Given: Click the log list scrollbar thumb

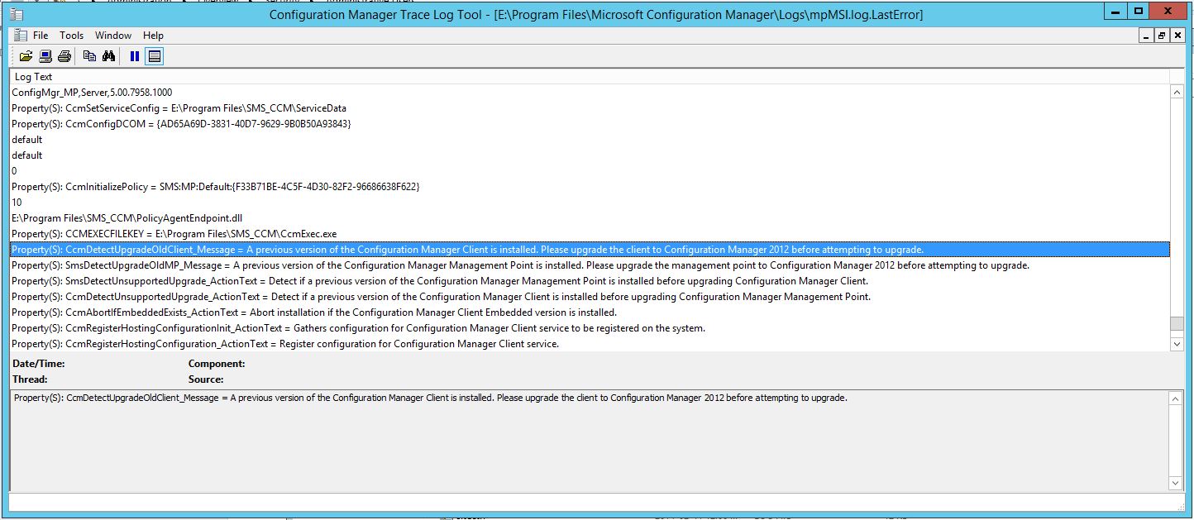Looking at the screenshot, I should pos(1177,323).
